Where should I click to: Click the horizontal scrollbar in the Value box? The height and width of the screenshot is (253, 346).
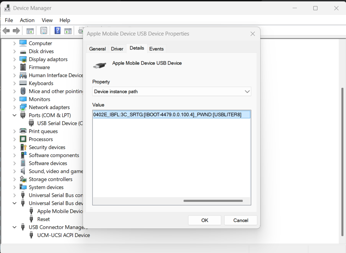pos(213,201)
